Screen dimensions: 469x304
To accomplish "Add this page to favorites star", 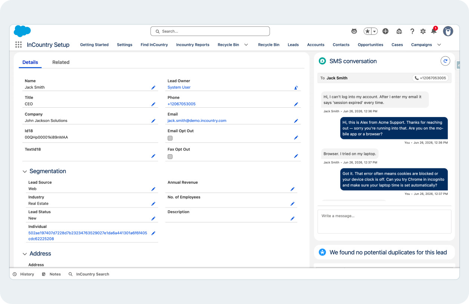I will pos(368,31).
